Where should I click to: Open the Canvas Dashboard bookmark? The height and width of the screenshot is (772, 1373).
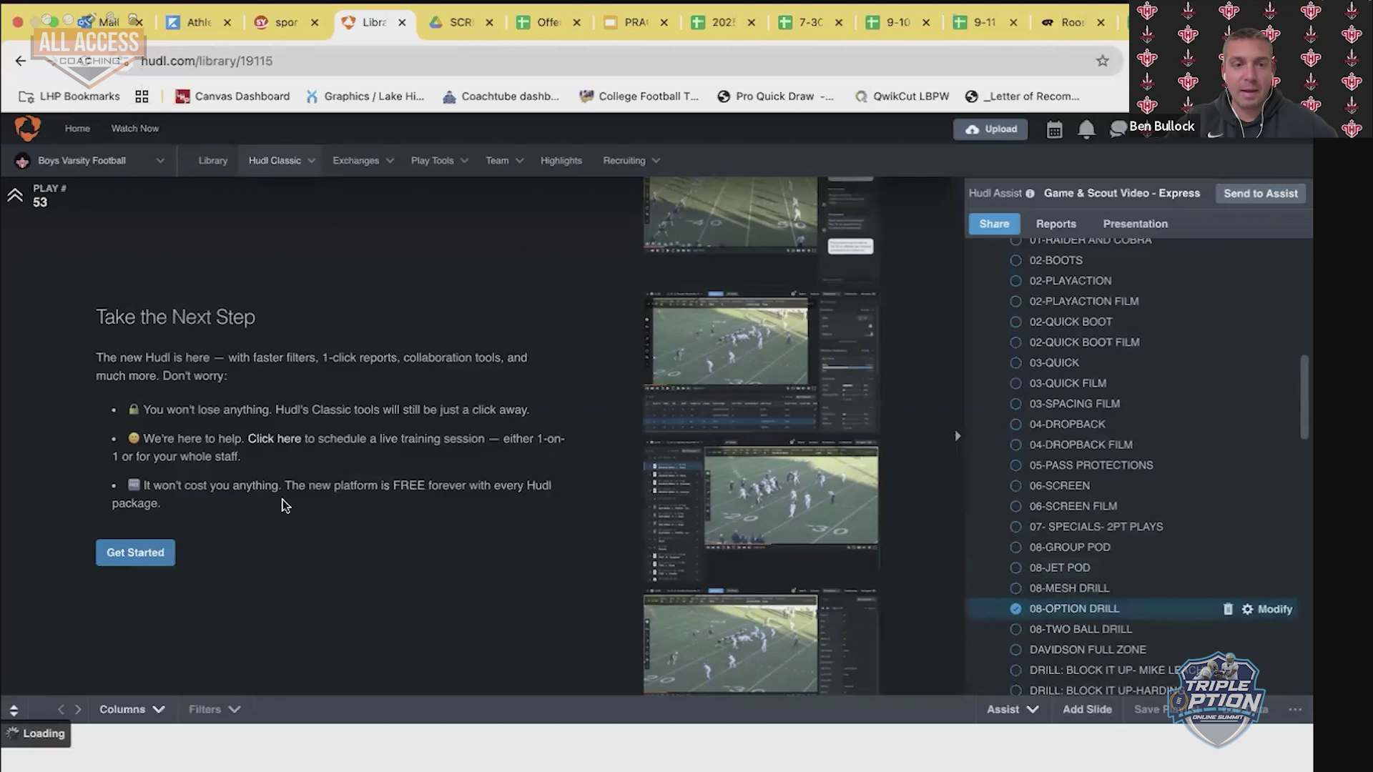coord(232,96)
